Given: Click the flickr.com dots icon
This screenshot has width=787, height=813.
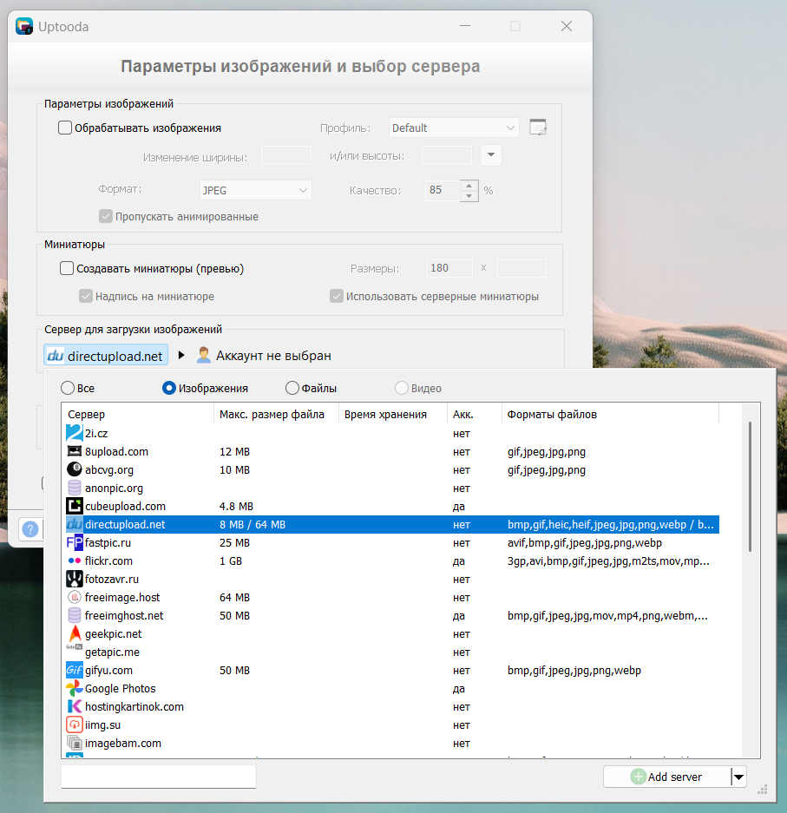Looking at the screenshot, I should click(x=75, y=561).
